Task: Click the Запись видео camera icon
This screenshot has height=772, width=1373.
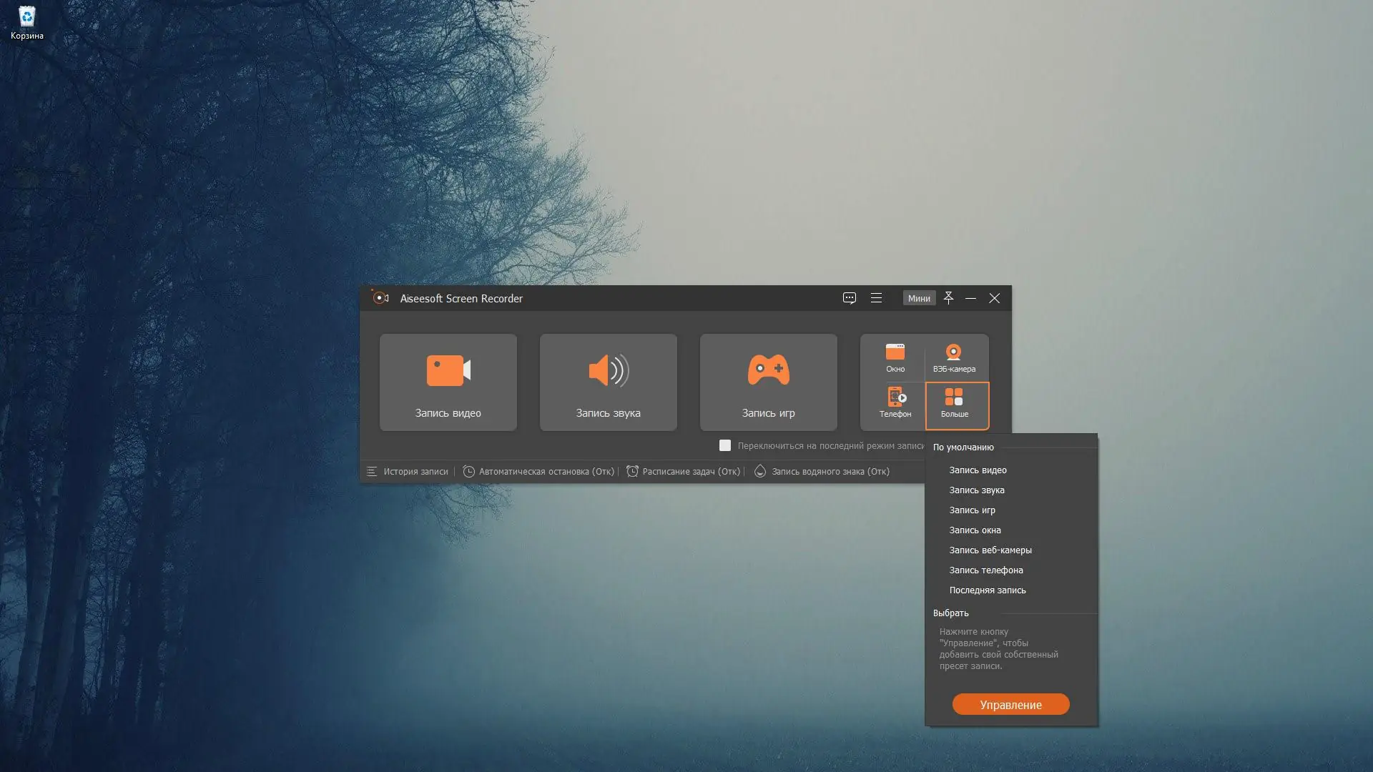Action: coord(448,371)
